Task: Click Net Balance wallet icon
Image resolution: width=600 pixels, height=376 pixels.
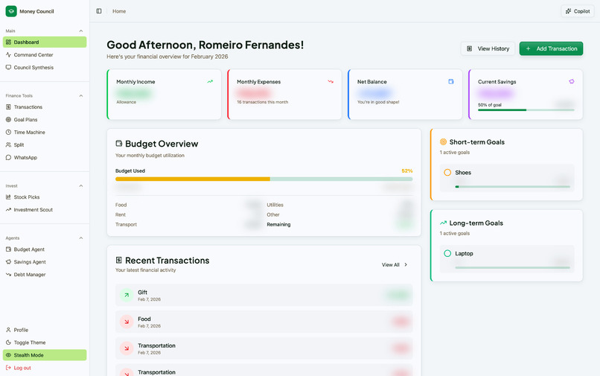Action: point(451,82)
